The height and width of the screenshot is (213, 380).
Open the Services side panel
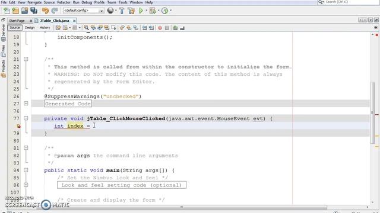click(3, 33)
